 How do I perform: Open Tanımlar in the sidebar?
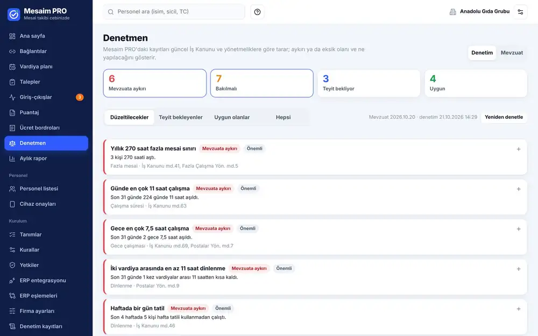pyautogui.click(x=46, y=234)
